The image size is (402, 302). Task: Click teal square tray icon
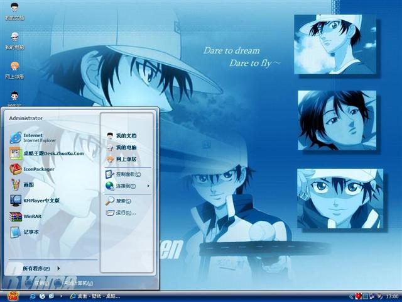[x=365, y=296]
